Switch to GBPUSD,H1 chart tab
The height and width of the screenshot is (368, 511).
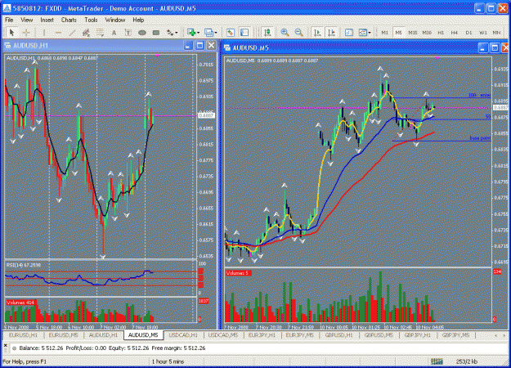pyautogui.click(x=339, y=335)
